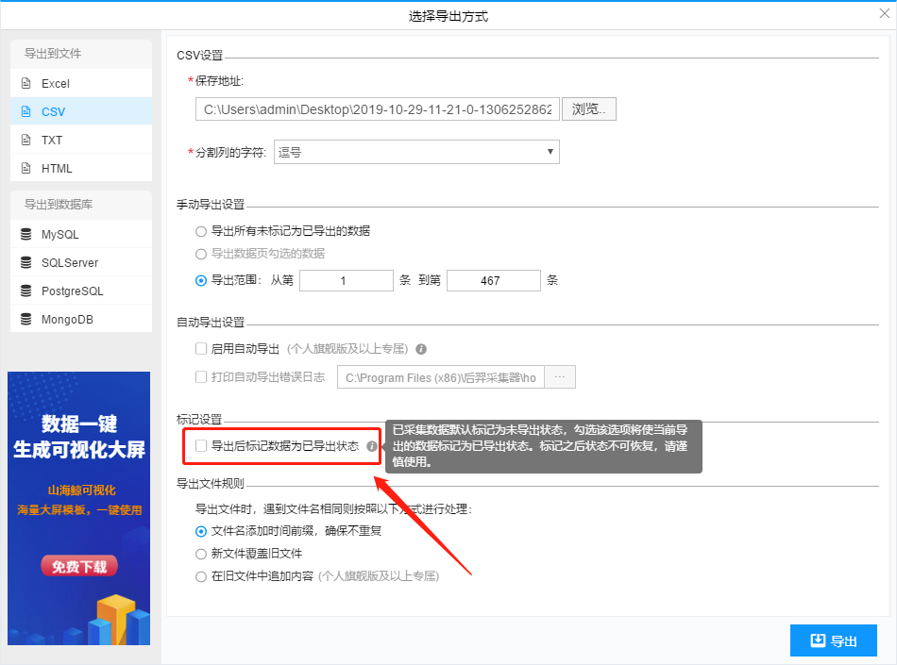The height and width of the screenshot is (665, 897).
Task: Select 导出所有未标记为已导出的数据 radio
Action: coord(201,231)
